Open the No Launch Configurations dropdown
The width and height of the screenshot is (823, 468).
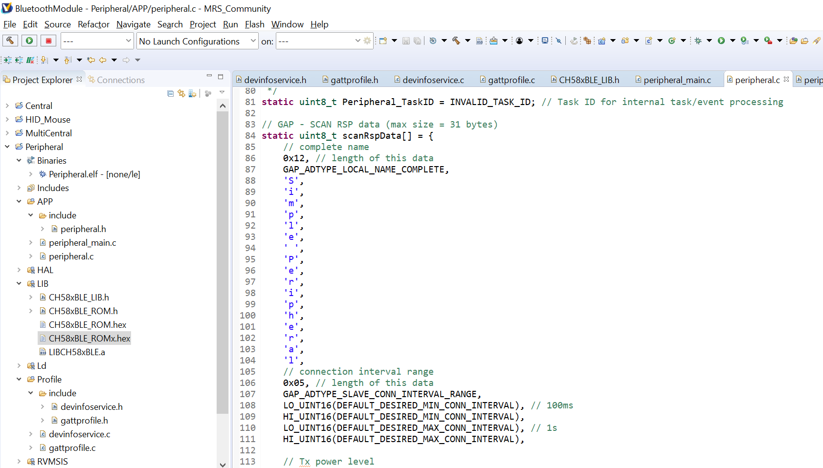[198, 41]
